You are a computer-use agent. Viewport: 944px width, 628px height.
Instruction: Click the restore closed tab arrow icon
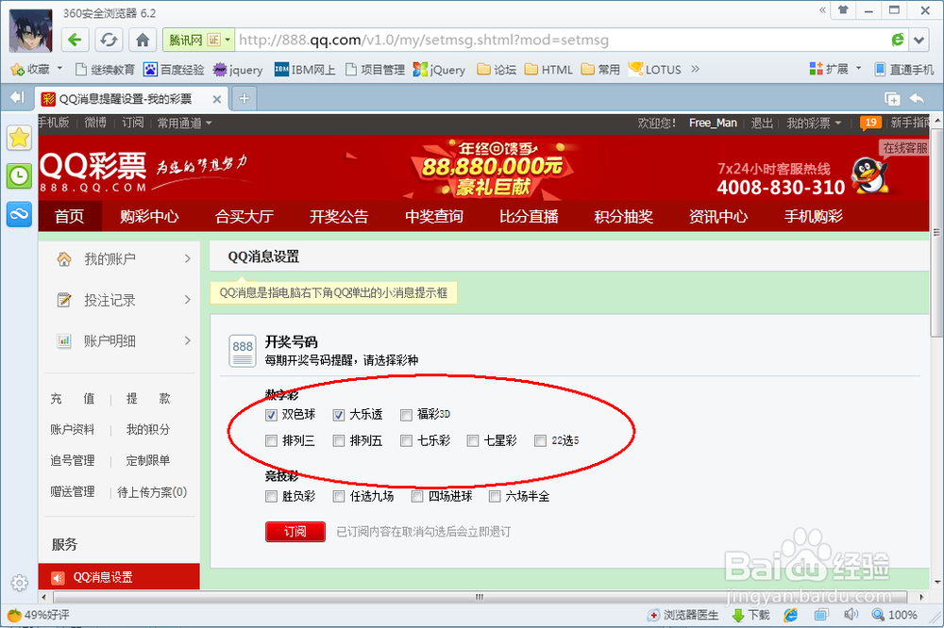click(x=917, y=99)
